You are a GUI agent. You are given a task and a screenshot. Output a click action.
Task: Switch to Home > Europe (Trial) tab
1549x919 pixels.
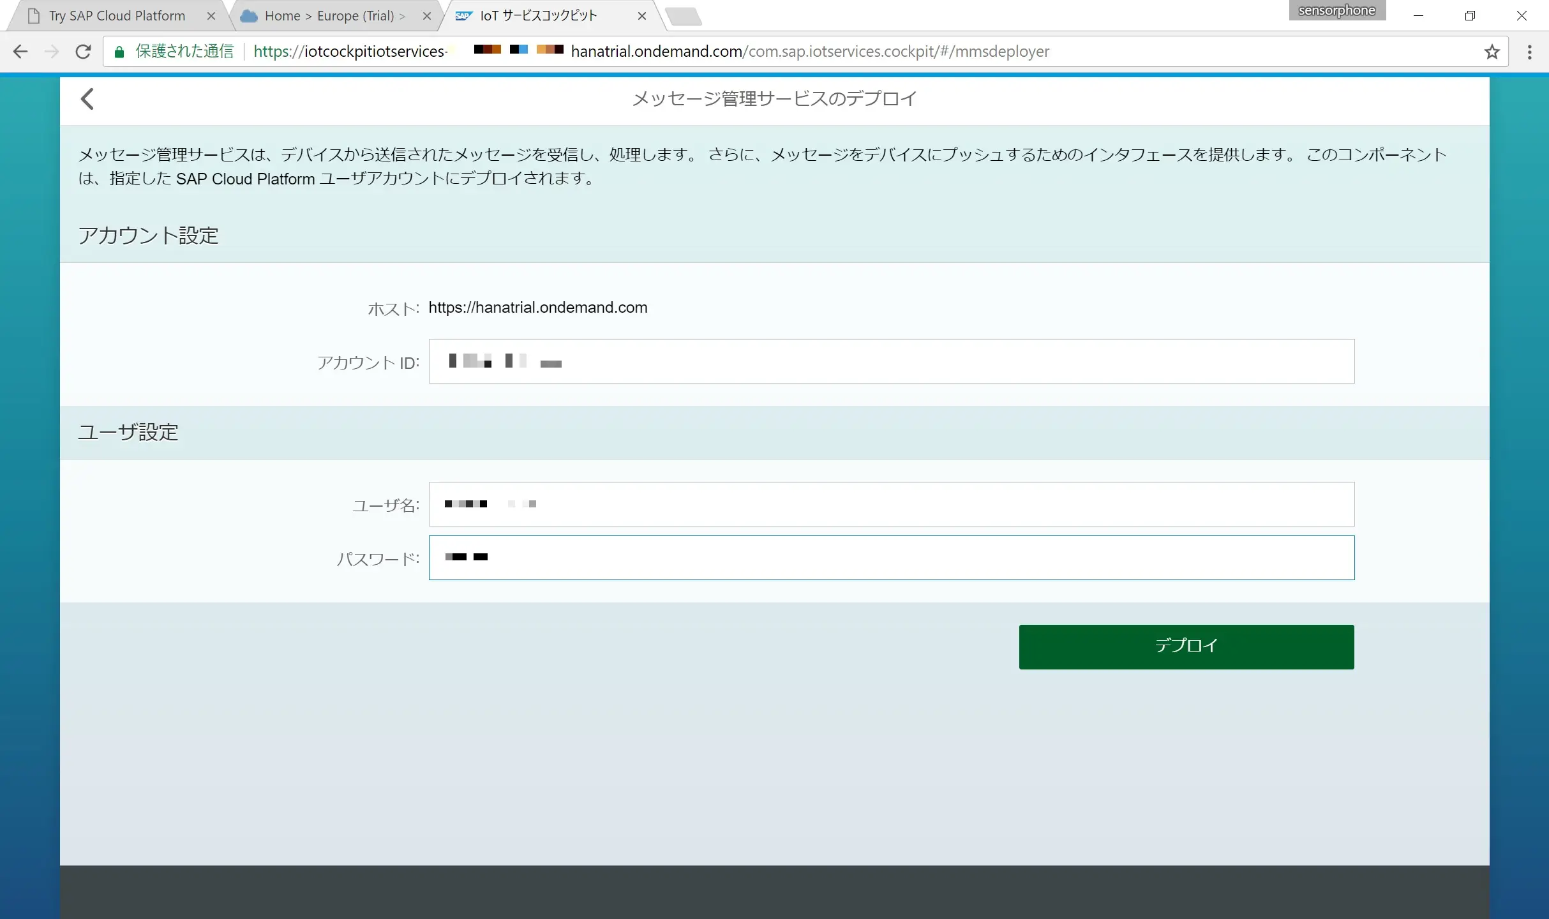coord(334,16)
